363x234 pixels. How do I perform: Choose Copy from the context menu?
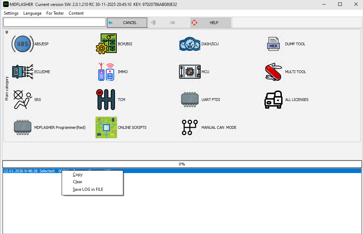click(78, 175)
